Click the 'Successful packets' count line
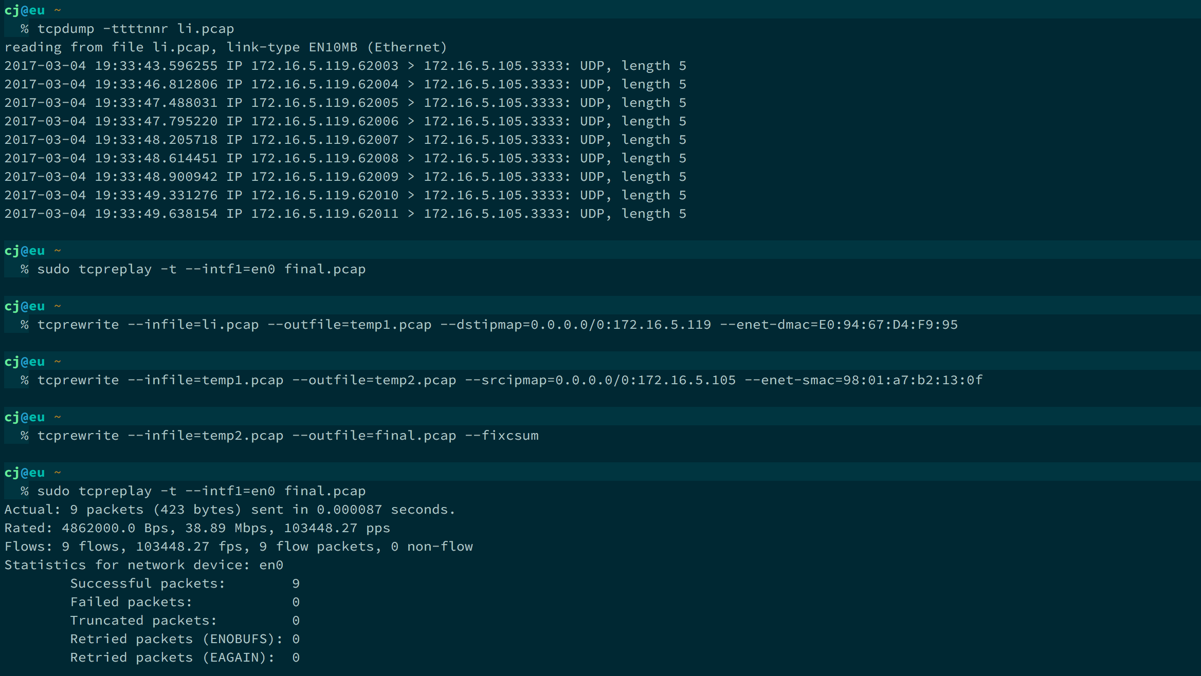This screenshot has height=676, width=1201. pyautogui.click(x=185, y=584)
